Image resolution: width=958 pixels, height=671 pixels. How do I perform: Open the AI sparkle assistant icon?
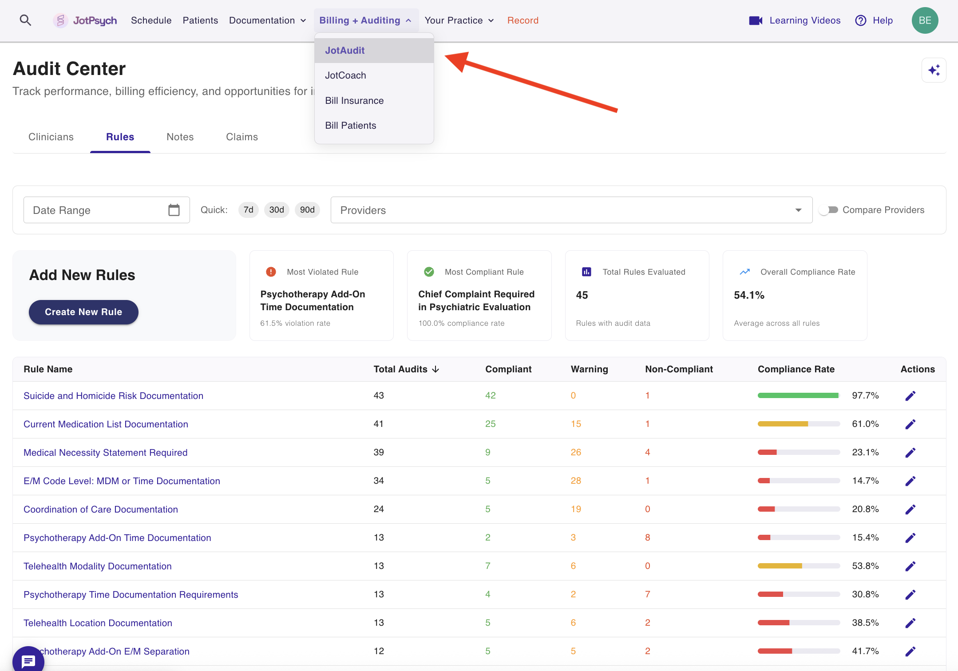click(934, 70)
